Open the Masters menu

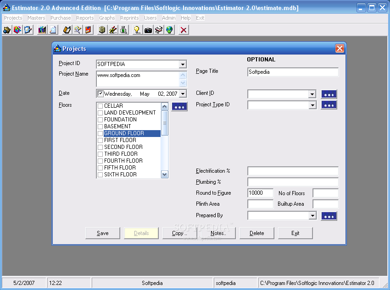36,18
